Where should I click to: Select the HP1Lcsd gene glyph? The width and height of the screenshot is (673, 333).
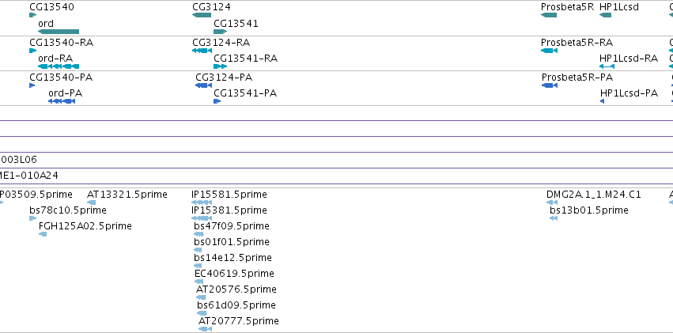click(x=605, y=15)
